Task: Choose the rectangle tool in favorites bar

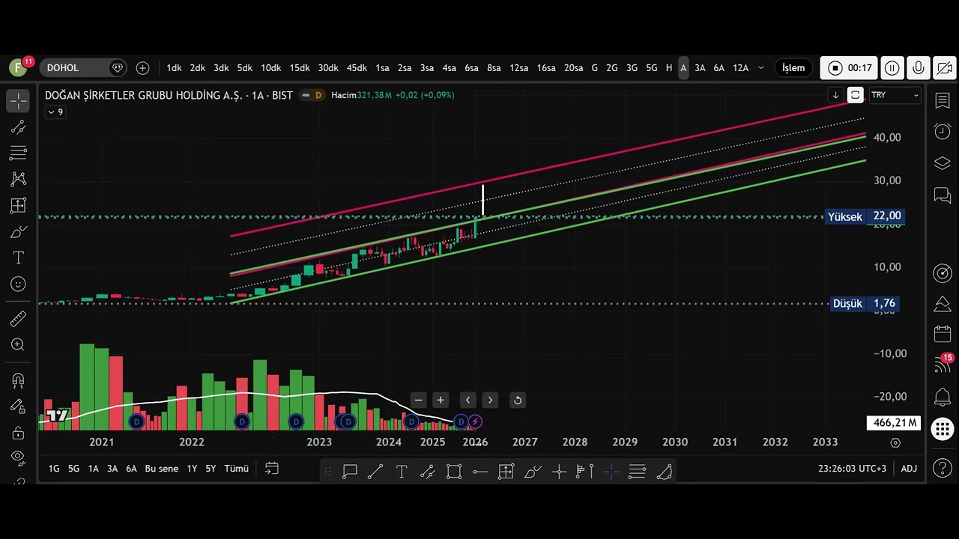Action: point(453,472)
